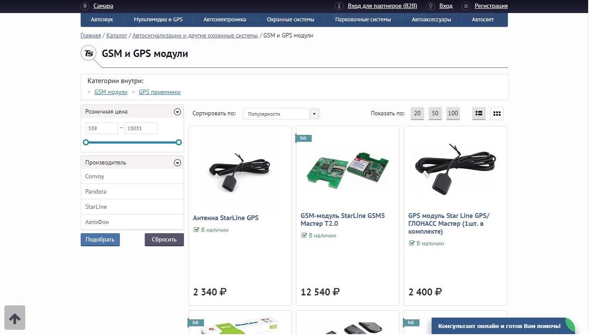Open the sort by Популярности dropdown
Viewport: 589px width, 335px height.
[281, 114]
